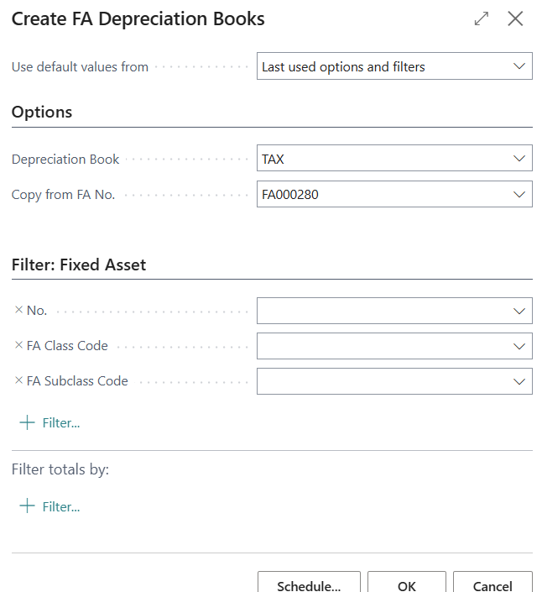Open the Copy from FA No. lookup arrow
Viewport: 542px width, 592px height.
point(519,194)
